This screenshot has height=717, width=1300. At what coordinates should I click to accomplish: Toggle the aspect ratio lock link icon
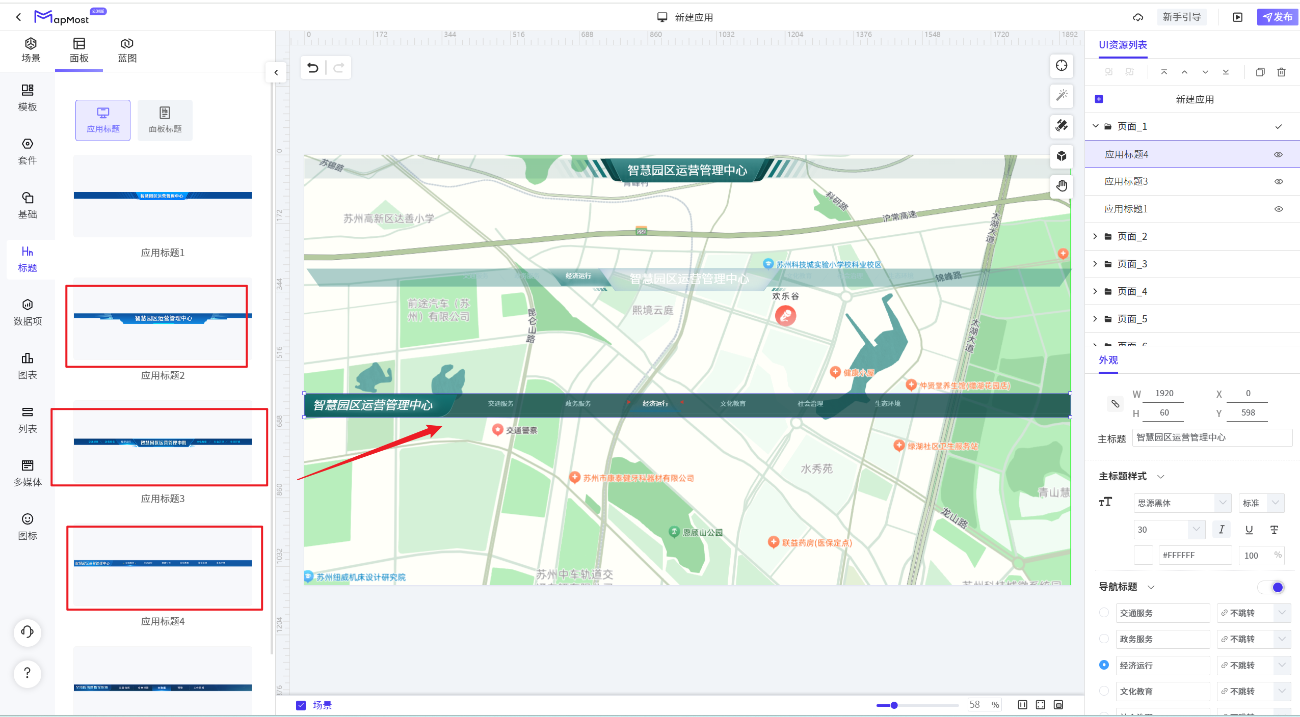pyautogui.click(x=1115, y=404)
